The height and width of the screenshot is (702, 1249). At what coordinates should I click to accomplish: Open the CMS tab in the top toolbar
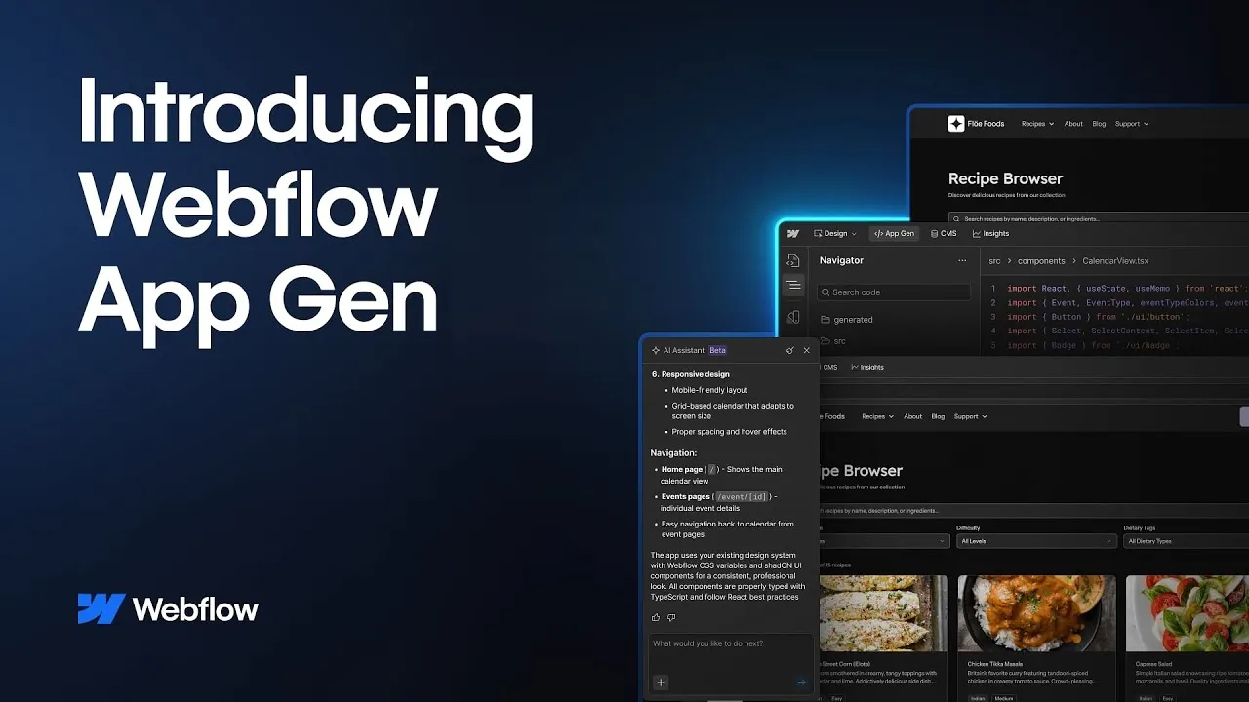click(x=944, y=234)
